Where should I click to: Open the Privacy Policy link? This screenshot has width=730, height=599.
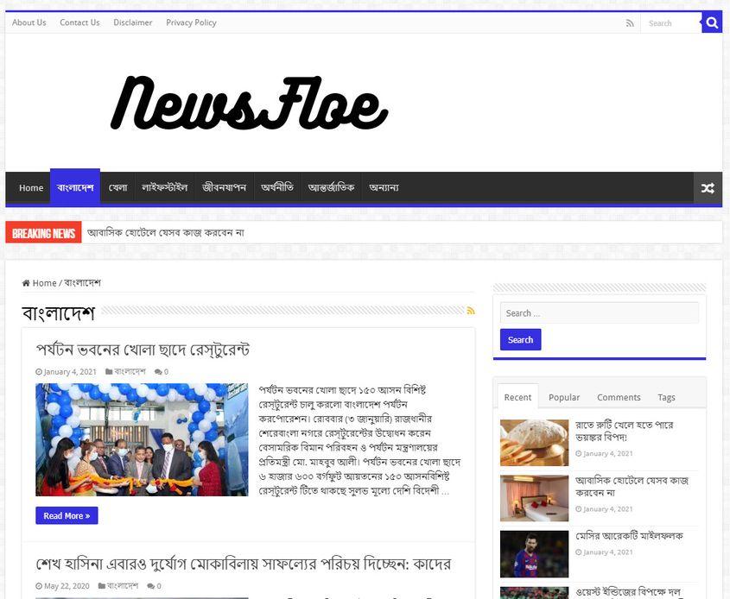[x=191, y=22]
